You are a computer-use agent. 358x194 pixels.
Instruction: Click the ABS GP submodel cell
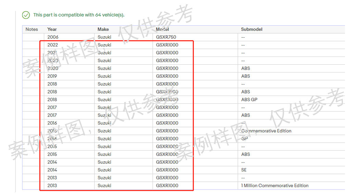coord(249,100)
